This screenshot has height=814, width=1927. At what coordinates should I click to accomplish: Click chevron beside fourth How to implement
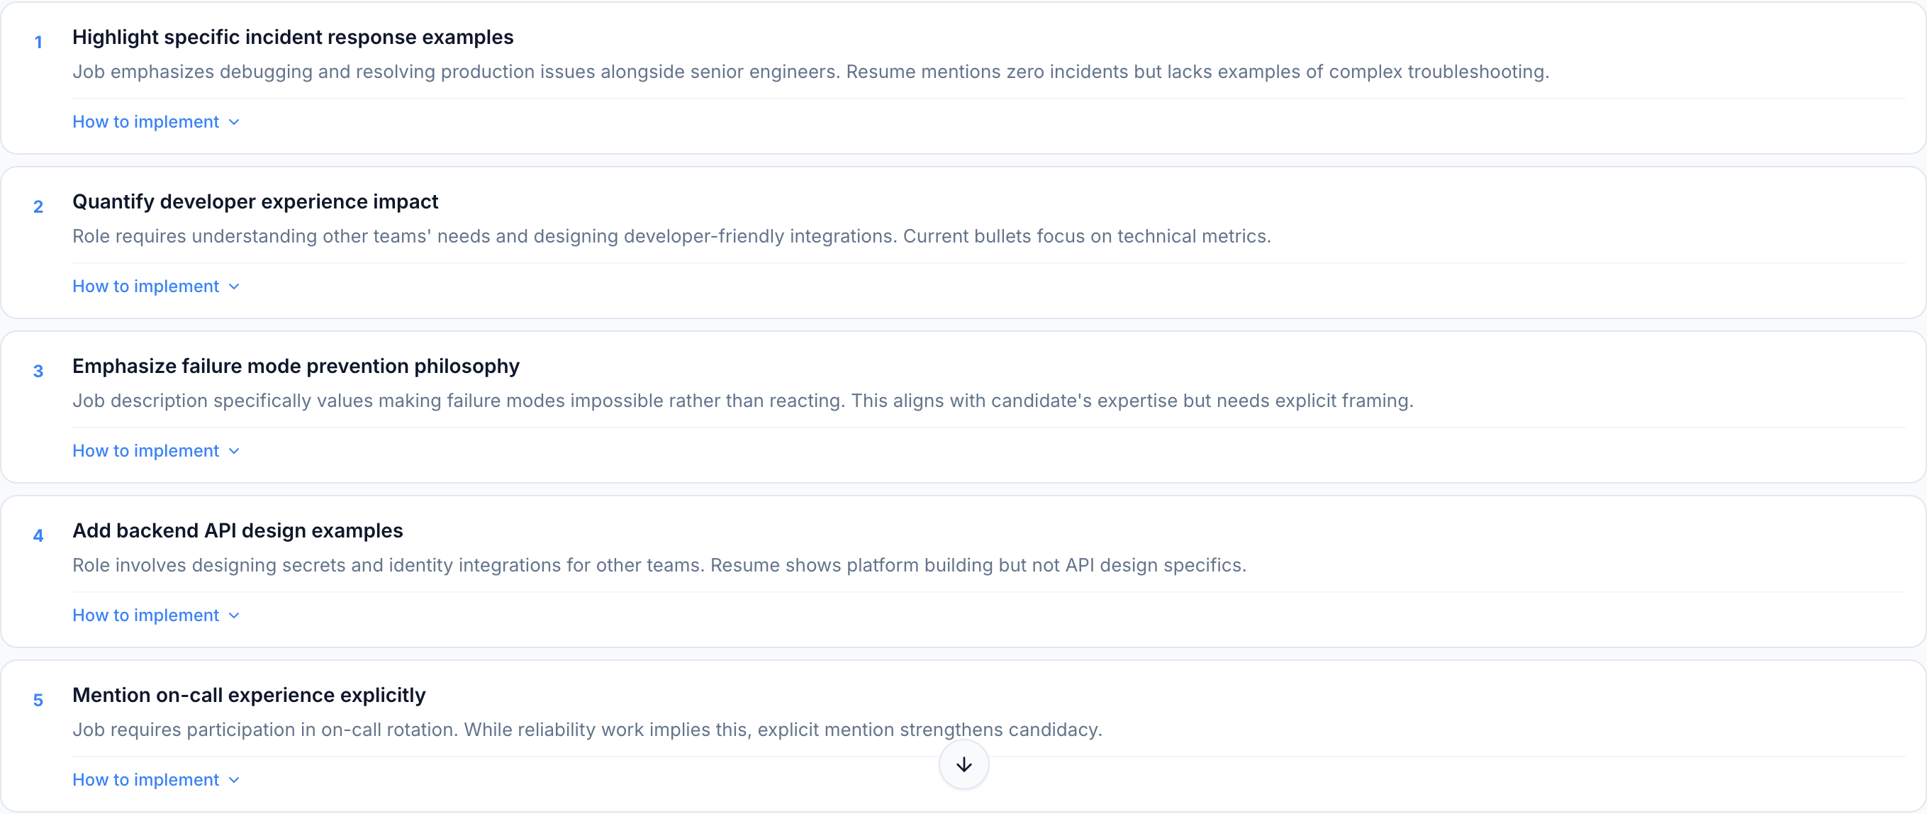point(234,616)
